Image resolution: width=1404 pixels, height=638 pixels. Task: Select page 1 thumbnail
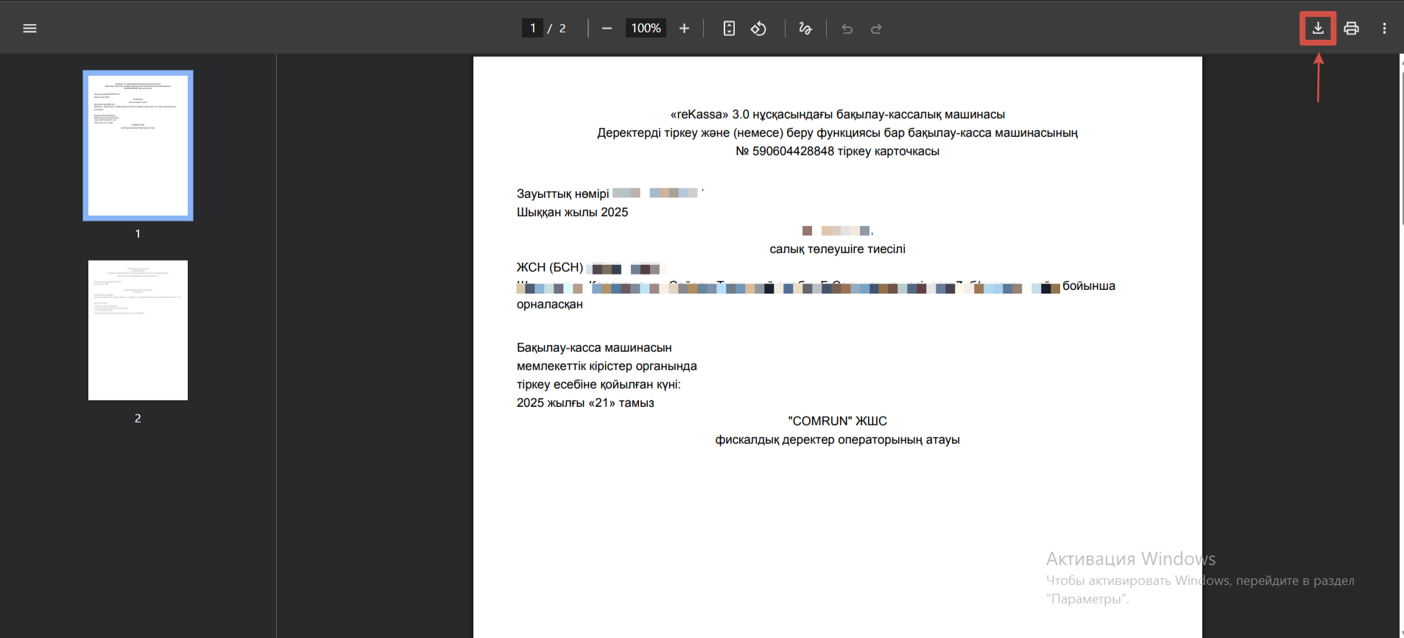pyautogui.click(x=138, y=146)
